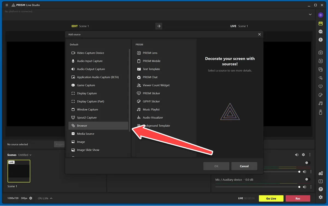Click the gear next to 30fps

[x=31, y=198]
